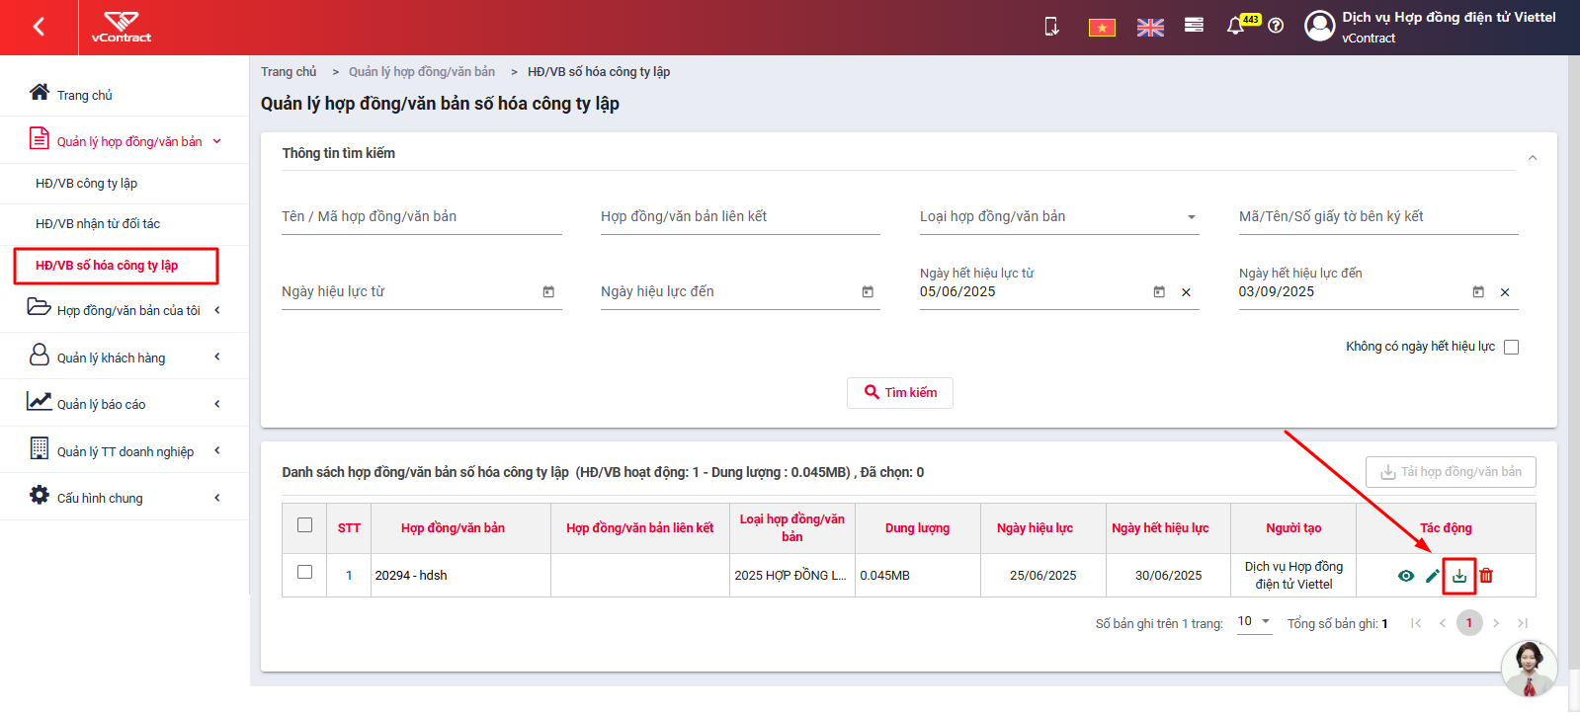The width and height of the screenshot is (1580, 715).
Task: Click the Tìm kiếm search button
Action: pyautogui.click(x=900, y=393)
